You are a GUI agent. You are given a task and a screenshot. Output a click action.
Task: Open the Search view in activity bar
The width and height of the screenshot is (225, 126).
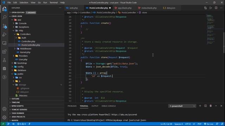coord(4,17)
